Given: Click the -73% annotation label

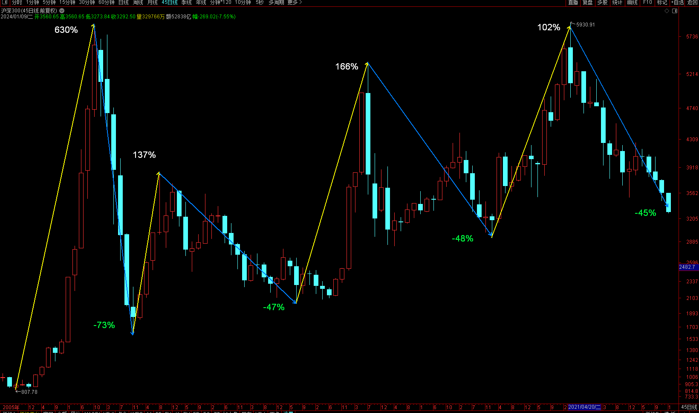Looking at the screenshot, I should pos(104,325).
